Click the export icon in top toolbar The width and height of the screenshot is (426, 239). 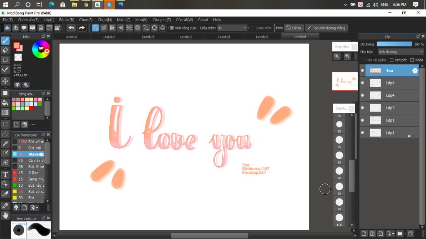pos(15,28)
